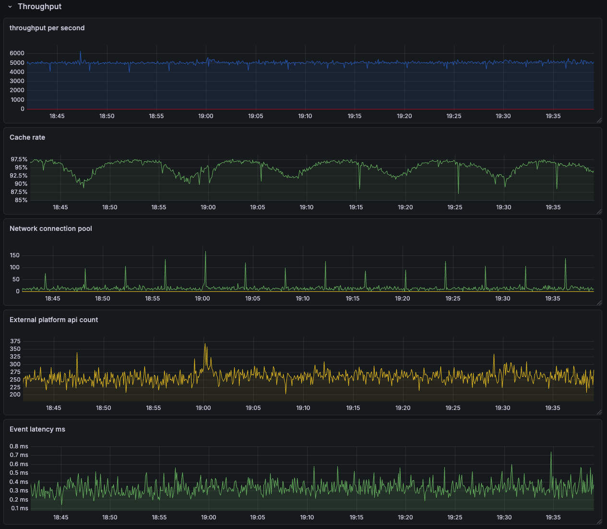
Task: Click 375 label in External platform api count
Action: point(15,341)
